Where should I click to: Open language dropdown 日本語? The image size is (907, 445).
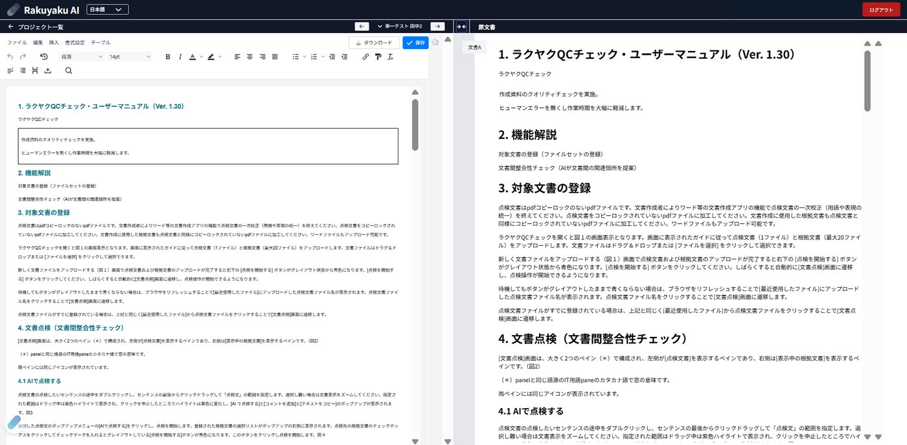click(108, 10)
